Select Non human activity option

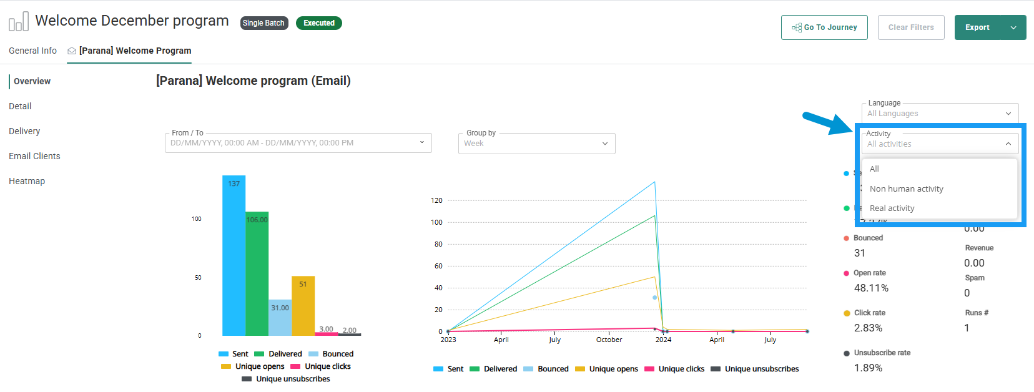pyautogui.click(x=906, y=189)
